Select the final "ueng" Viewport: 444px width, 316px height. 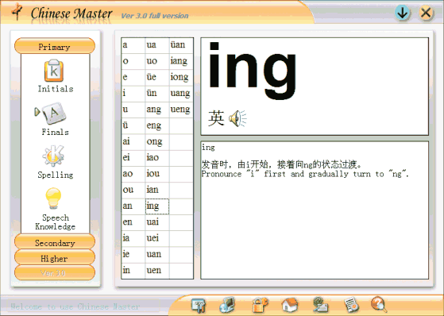(181, 110)
